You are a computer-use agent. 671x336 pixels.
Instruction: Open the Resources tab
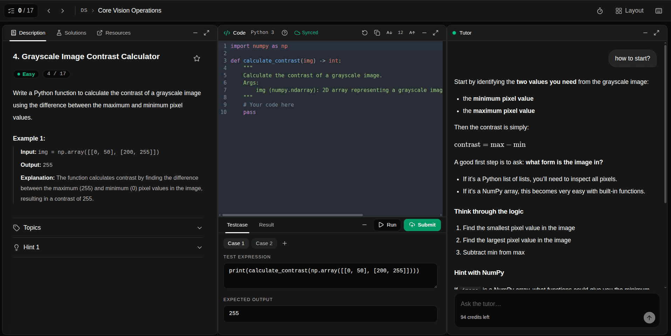coord(114,33)
